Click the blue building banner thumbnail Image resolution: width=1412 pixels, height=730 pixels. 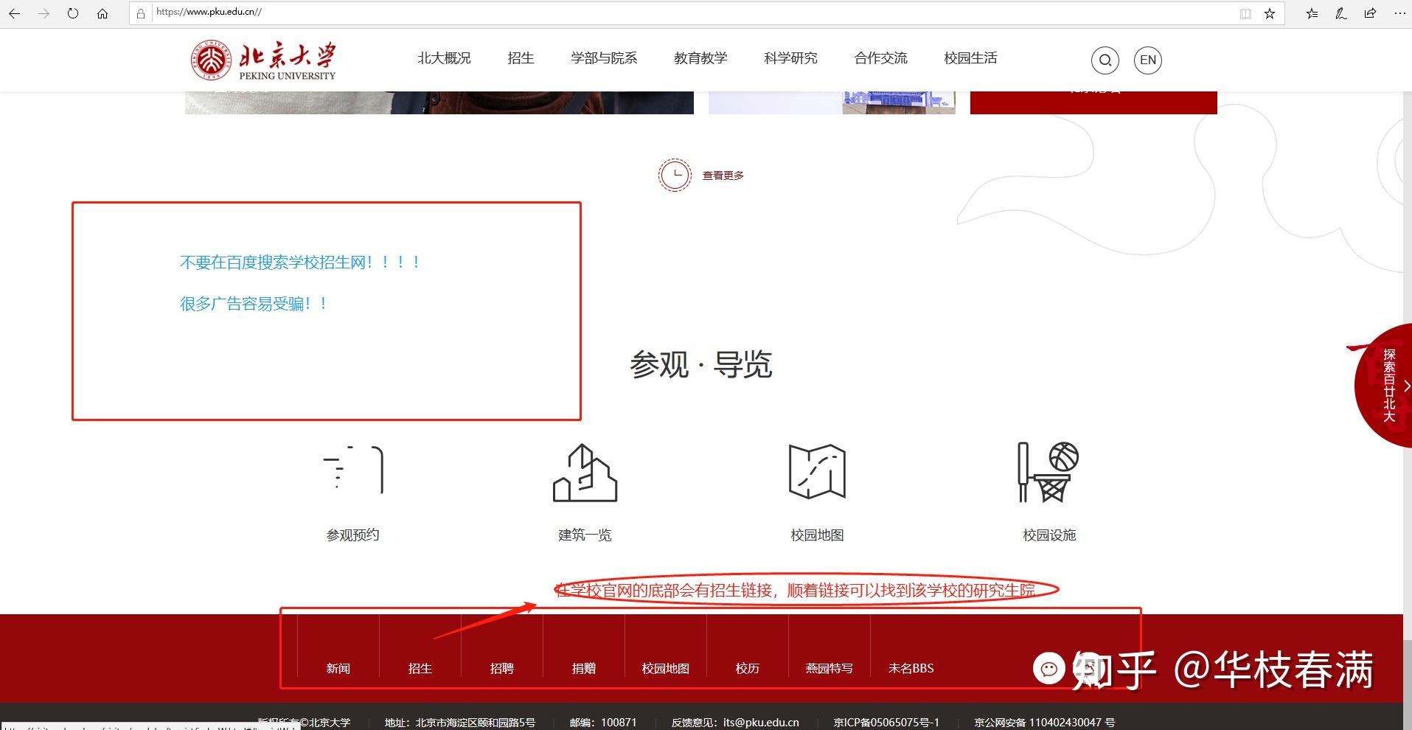pos(832,102)
